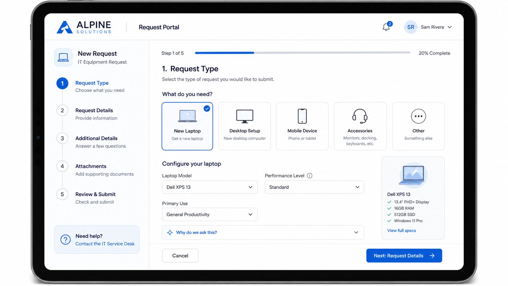Screen dimensions: 508x286
Task: Click the sparkle icon beside Why do we ask this
Action: [170, 233]
